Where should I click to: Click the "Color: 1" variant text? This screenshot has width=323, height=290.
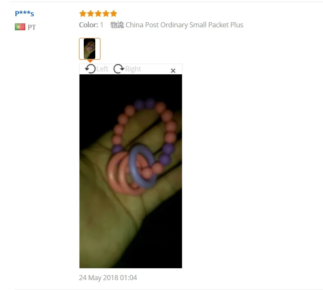pyautogui.click(x=91, y=25)
